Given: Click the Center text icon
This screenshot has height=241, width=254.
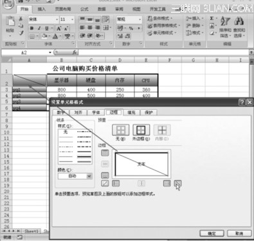Looking at the screenshot, I should (x=90, y=28).
